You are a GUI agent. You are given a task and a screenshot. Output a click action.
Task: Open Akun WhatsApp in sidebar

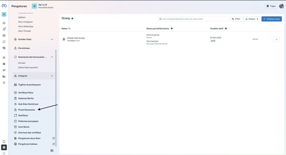[x=26, y=27]
